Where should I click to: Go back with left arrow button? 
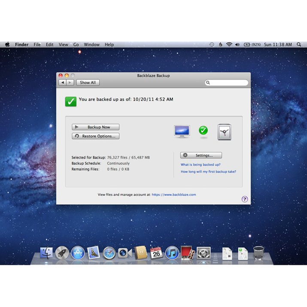pyautogui.click(x=62, y=82)
